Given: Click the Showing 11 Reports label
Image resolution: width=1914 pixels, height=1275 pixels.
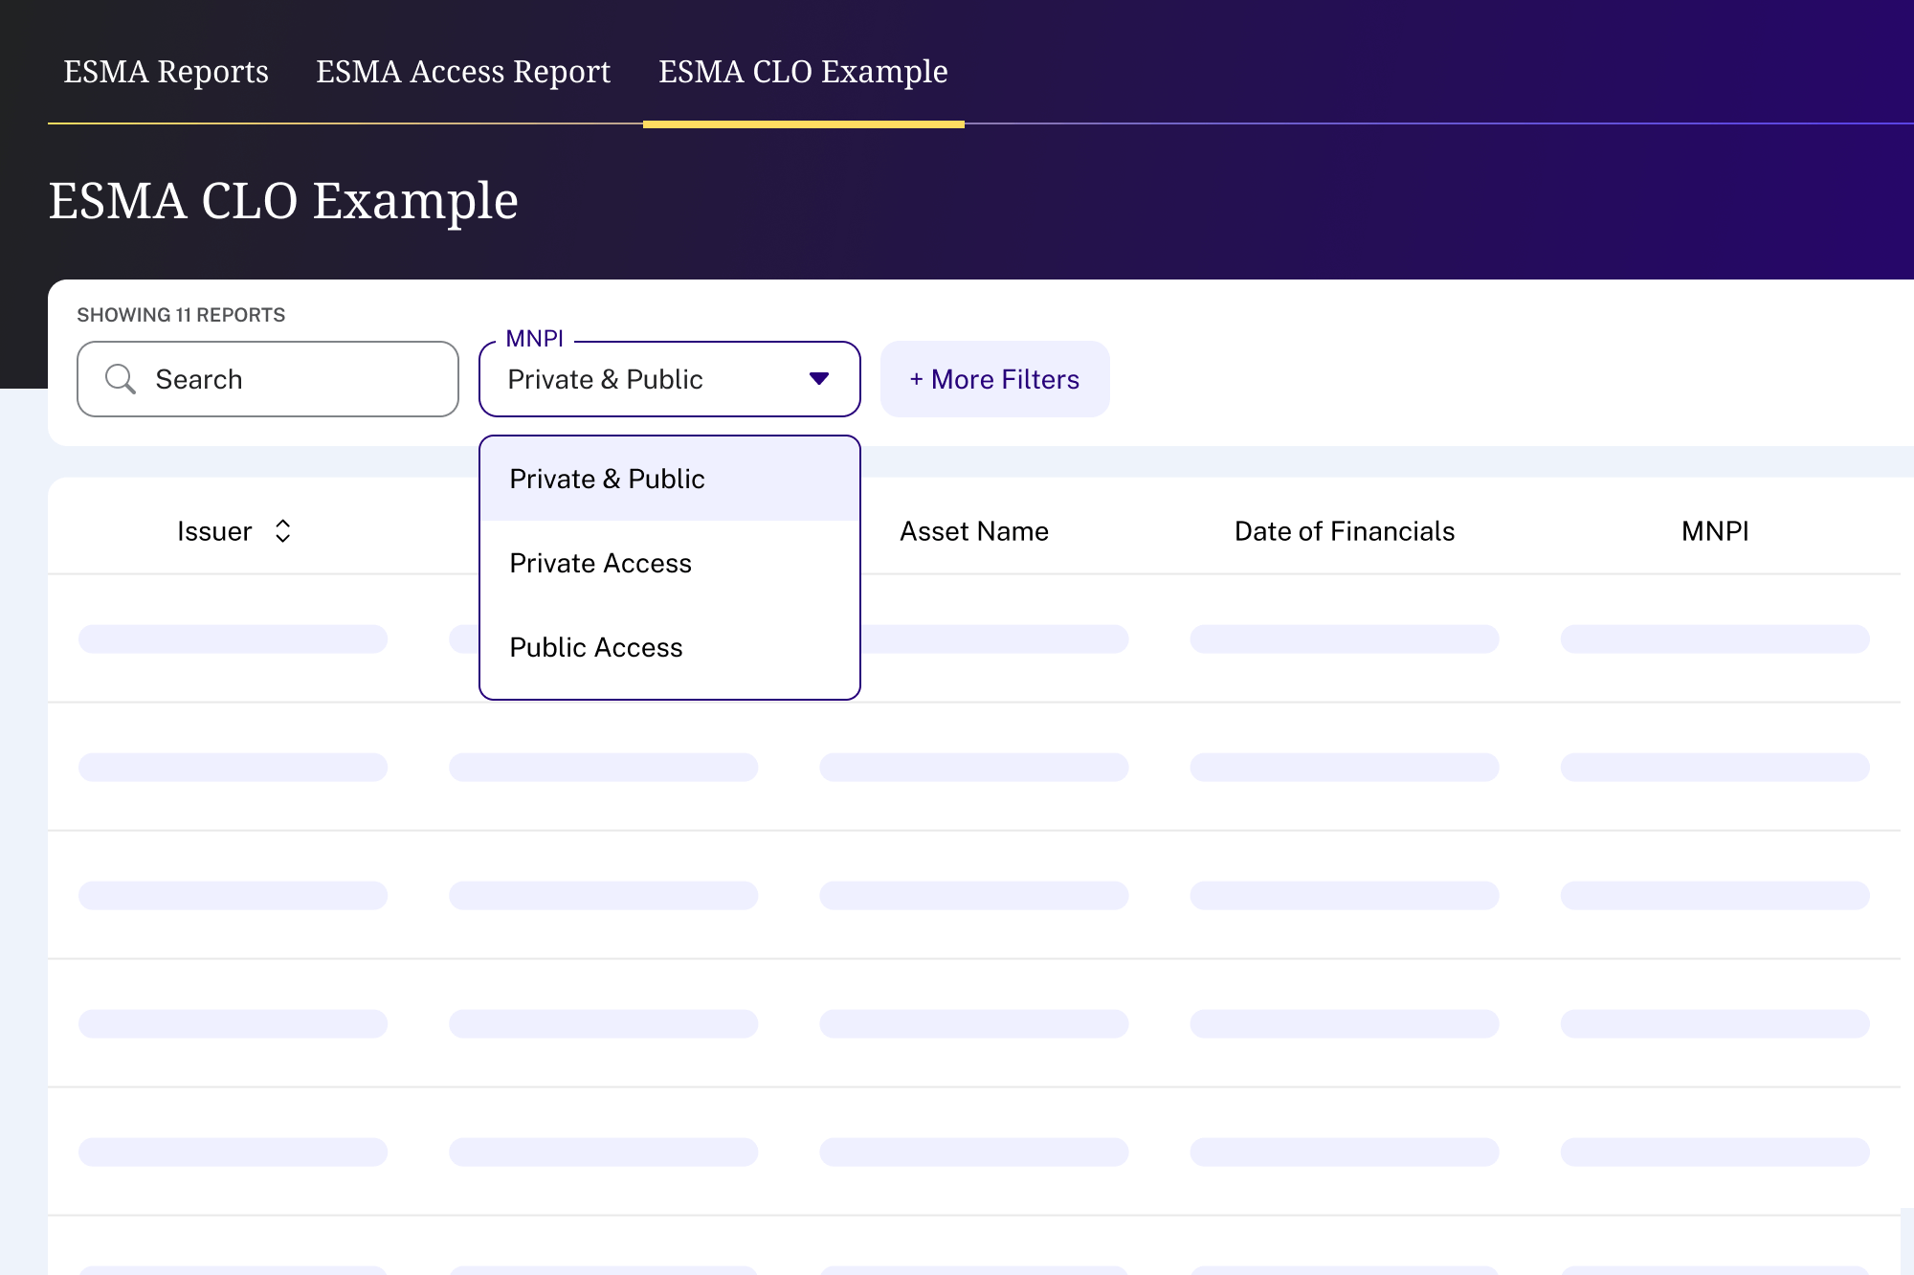Looking at the screenshot, I should (181, 315).
